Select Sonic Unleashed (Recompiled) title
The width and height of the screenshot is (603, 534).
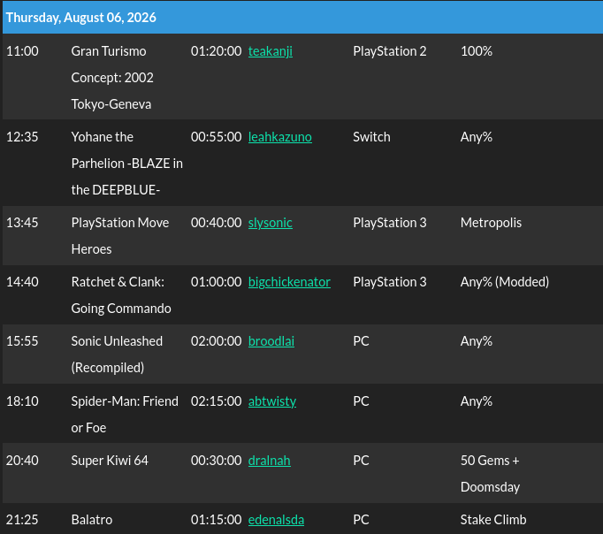coord(117,355)
